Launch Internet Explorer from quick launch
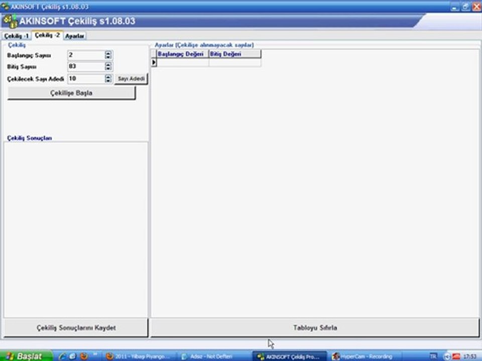The width and height of the screenshot is (482, 361). click(62, 356)
